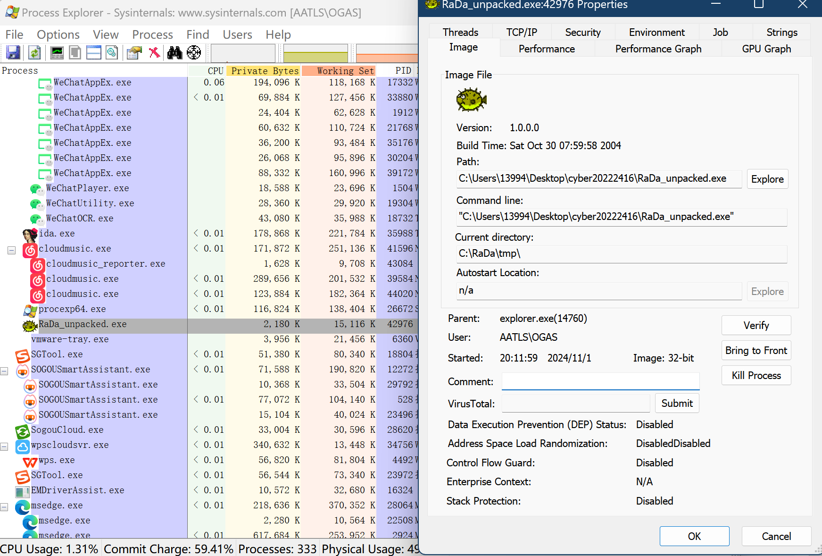The width and height of the screenshot is (822, 556).
Task: Click the DLL/handle view icon
Action: click(x=112, y=52)
